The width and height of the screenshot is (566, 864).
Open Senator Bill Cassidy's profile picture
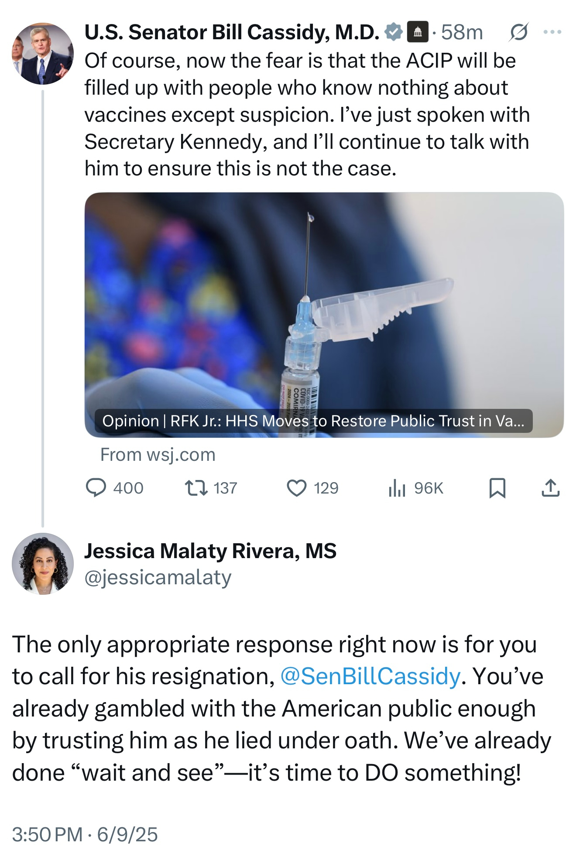click(42, 53)
